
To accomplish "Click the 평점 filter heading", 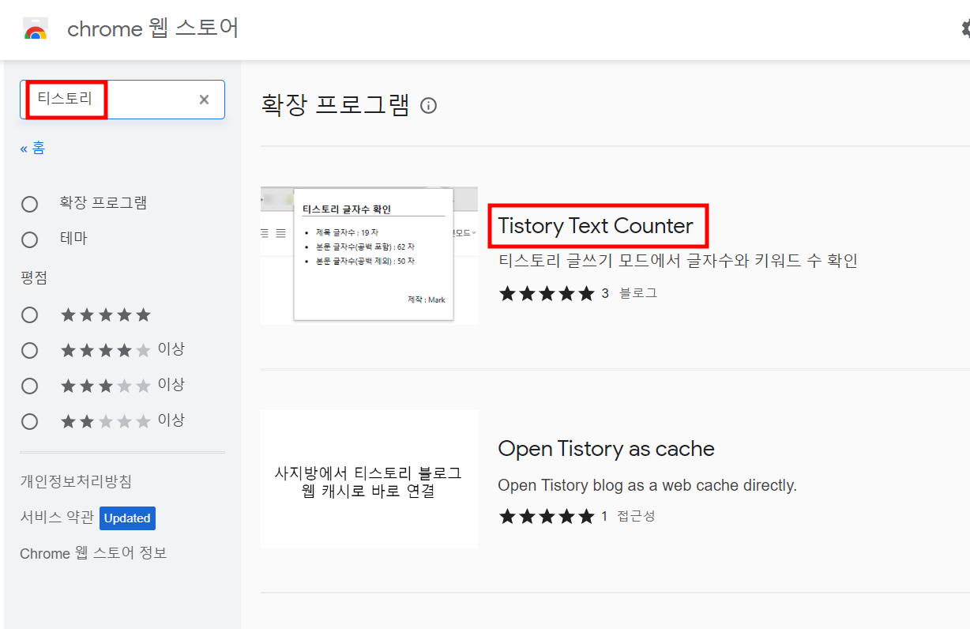I will pyautogui.click(x=34, y=277).
